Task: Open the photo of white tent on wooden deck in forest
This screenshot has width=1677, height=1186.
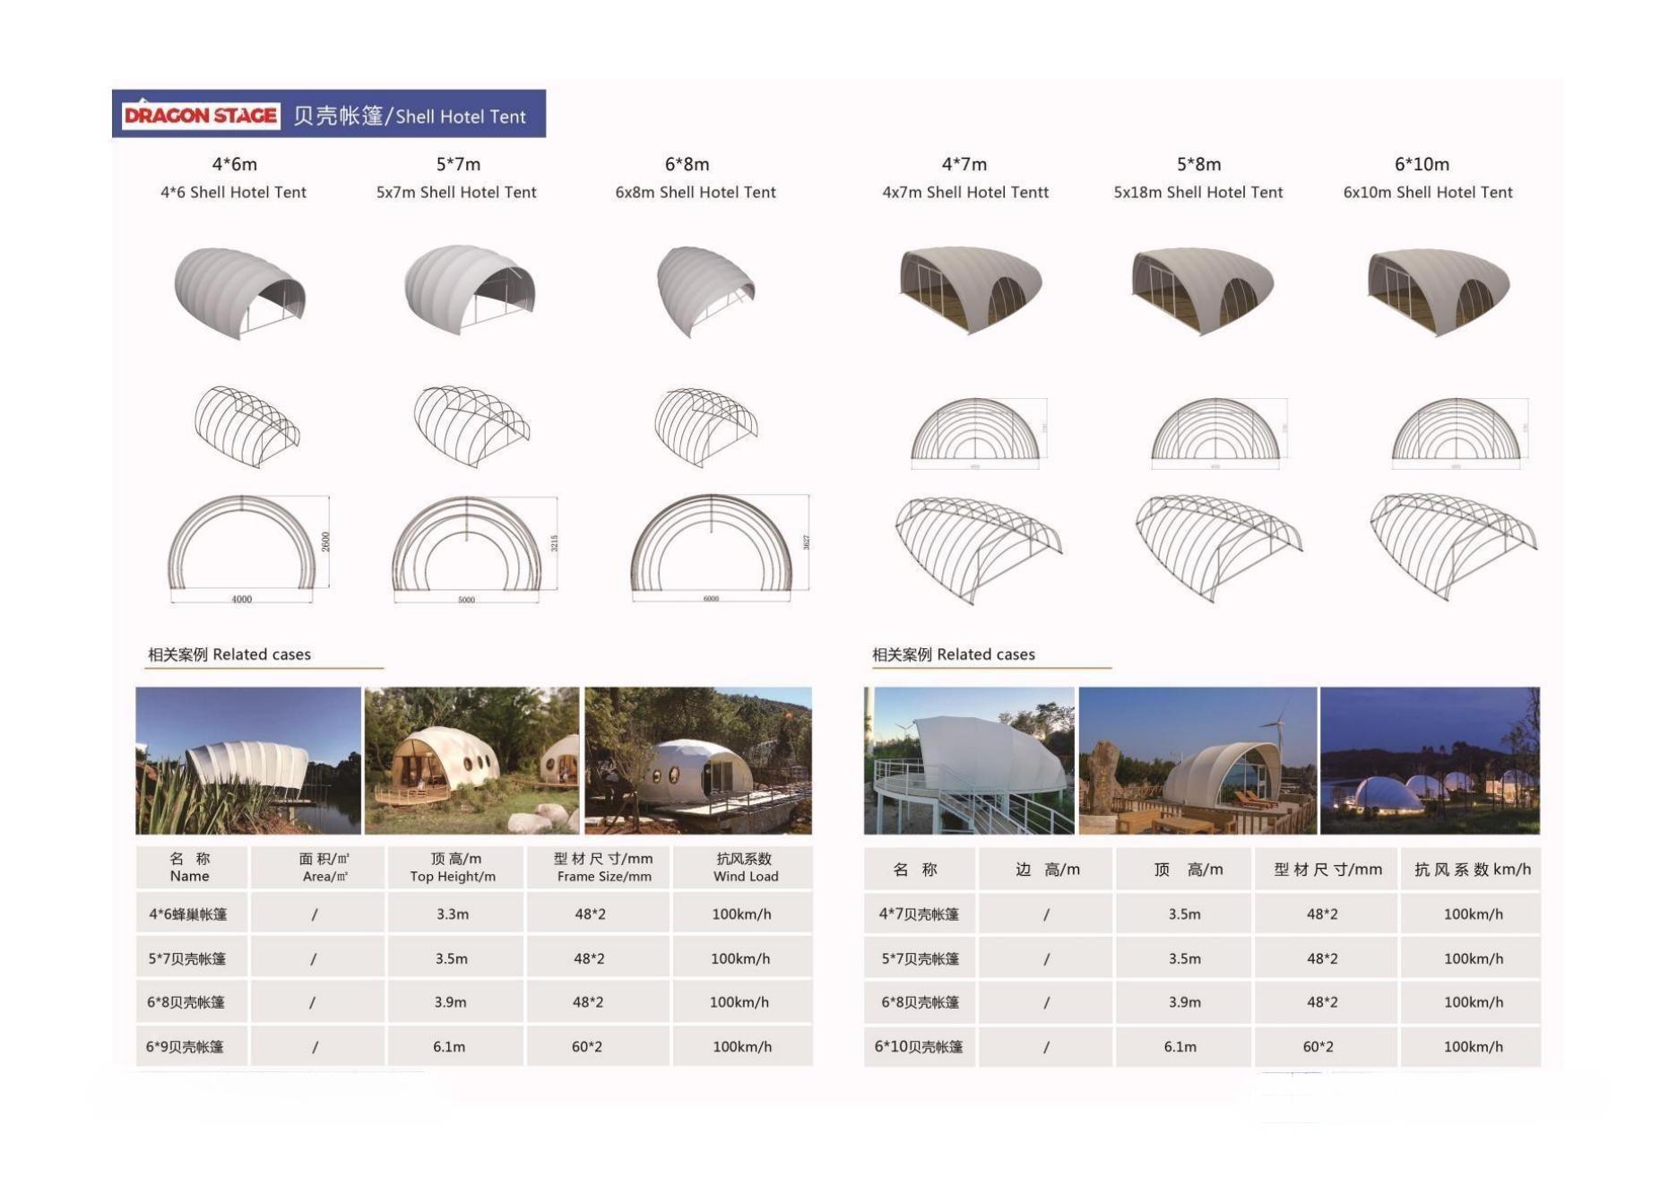Action: (698, 760)
